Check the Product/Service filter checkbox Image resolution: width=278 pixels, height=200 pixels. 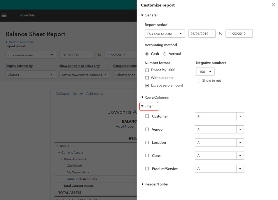pyautogui.click(x=147, y=169)
